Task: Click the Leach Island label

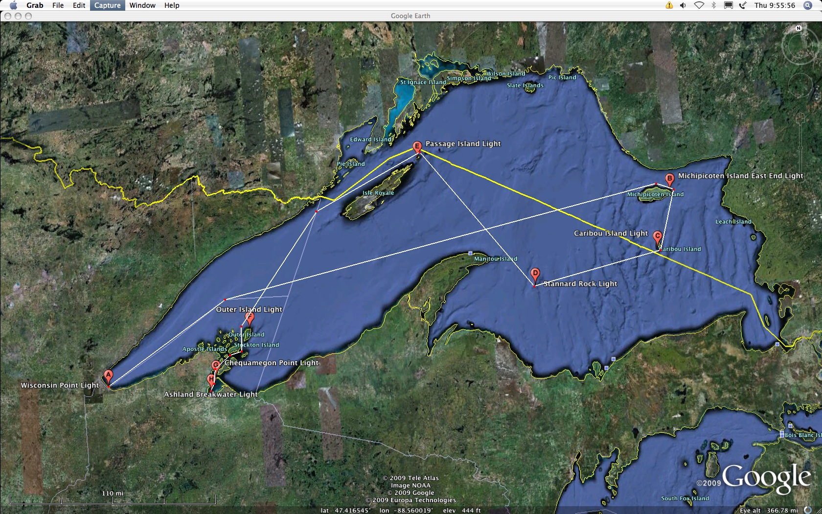Action: click(x=733, y=222)
